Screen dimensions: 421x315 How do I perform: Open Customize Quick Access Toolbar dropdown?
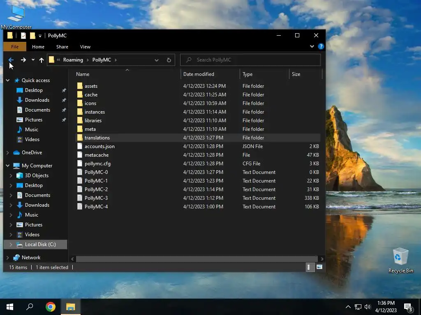(x=40, y=36)
